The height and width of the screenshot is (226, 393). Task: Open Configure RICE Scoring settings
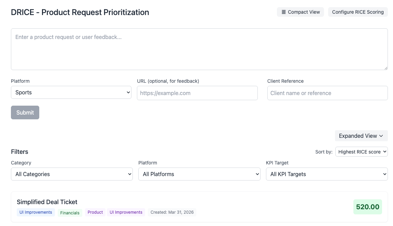point(357,12)
